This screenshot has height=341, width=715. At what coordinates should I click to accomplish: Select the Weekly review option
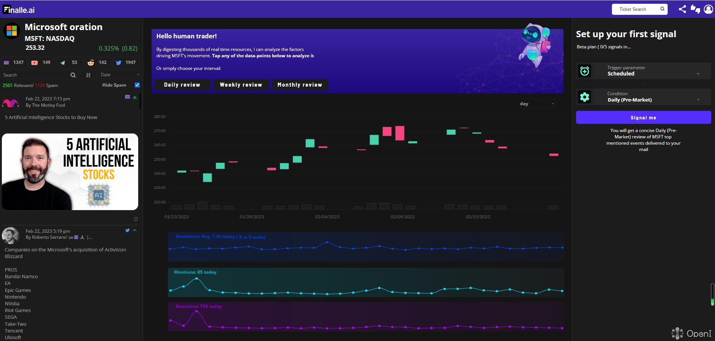click(241, 85)
